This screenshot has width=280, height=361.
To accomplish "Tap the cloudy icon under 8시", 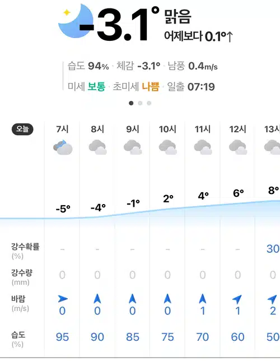I will point(97,147).
